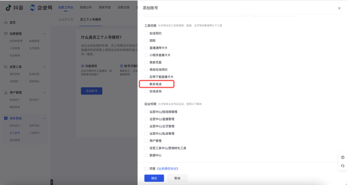347x185 pixels.
Task: Open the help question-mark icon
Action: pyautogui.click(x=343, y=158)
